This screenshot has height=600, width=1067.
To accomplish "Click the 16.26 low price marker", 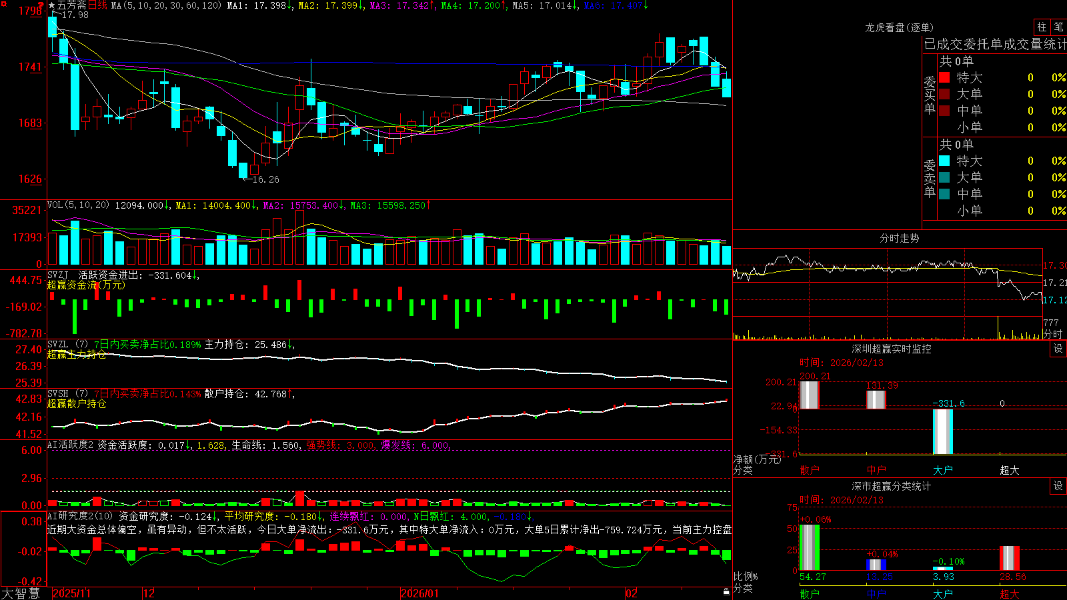I will pos(265,179).
